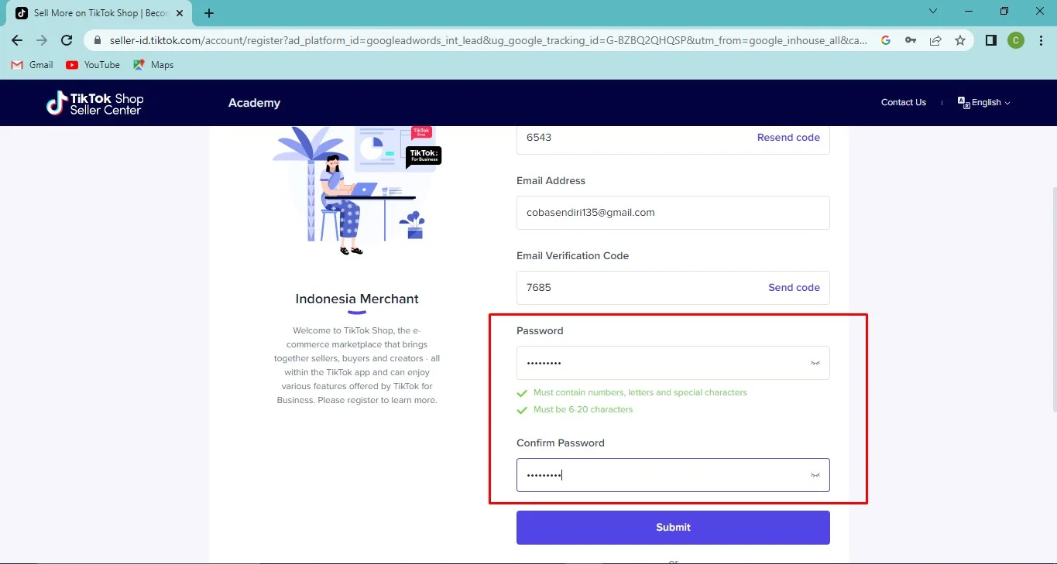The image size is (1057, 564).
Task: Open the Chrome three-dot menu
Action: pos(1040,40)
